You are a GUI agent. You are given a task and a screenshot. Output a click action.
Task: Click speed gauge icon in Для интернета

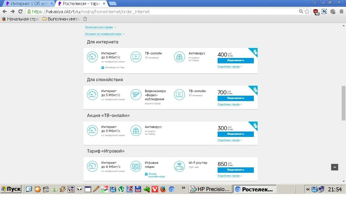pos(92,57)
